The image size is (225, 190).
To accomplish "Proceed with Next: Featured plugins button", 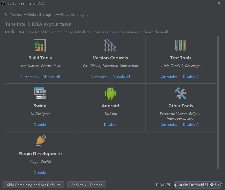I will [x=198, y=185].
